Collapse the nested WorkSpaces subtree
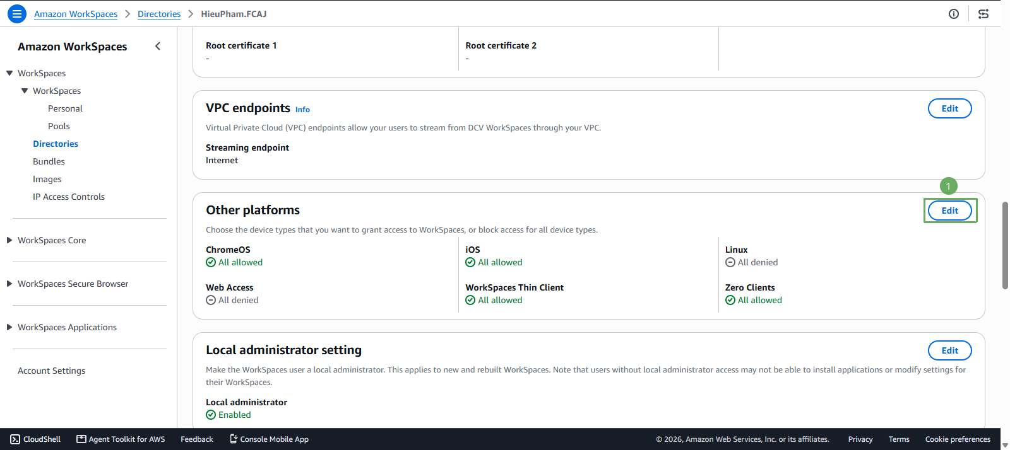This screenshot has width=1010, height=450. click(x=25, y=91)
